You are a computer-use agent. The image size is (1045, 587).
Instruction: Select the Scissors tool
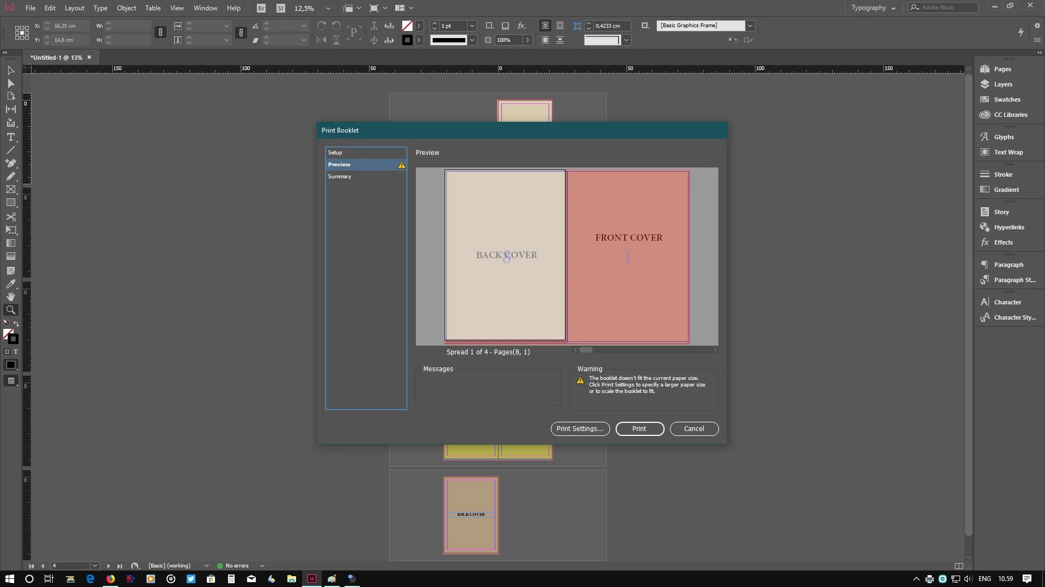pos(10,216)
